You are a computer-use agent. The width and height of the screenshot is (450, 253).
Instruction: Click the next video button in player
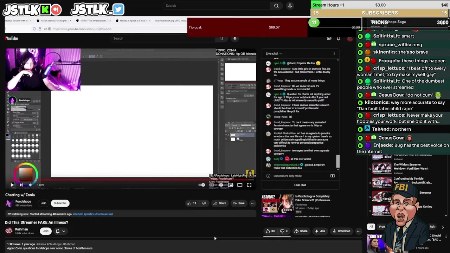pos(21,185)
